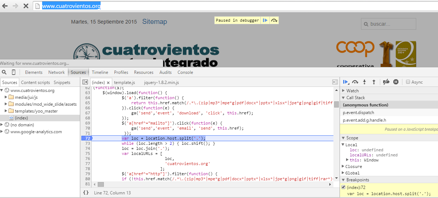Click line number 73 in gutter
438x198 pixels.
(x=88, y=144)
